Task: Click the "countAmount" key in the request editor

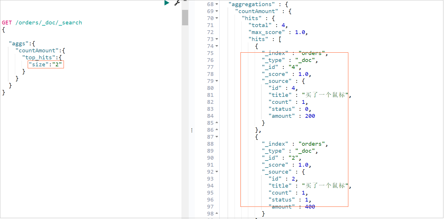Action: point(37,51)
